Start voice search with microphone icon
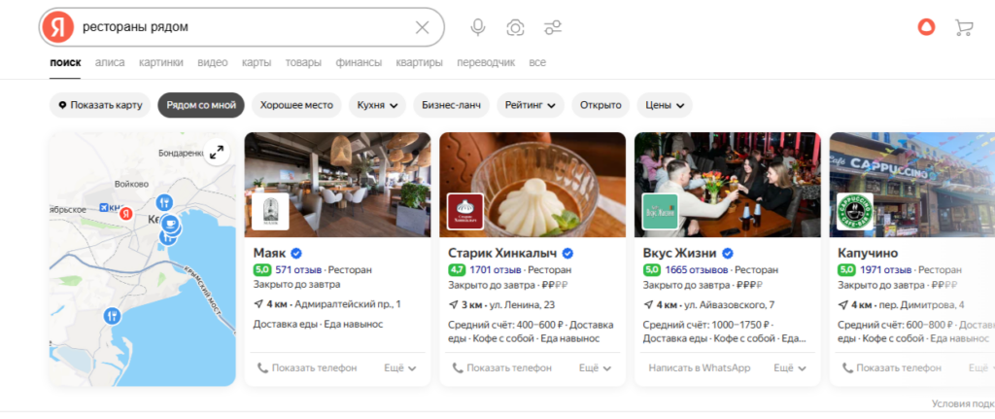The width and height of the screenshot is (995, 419). [x=478, y=27]
